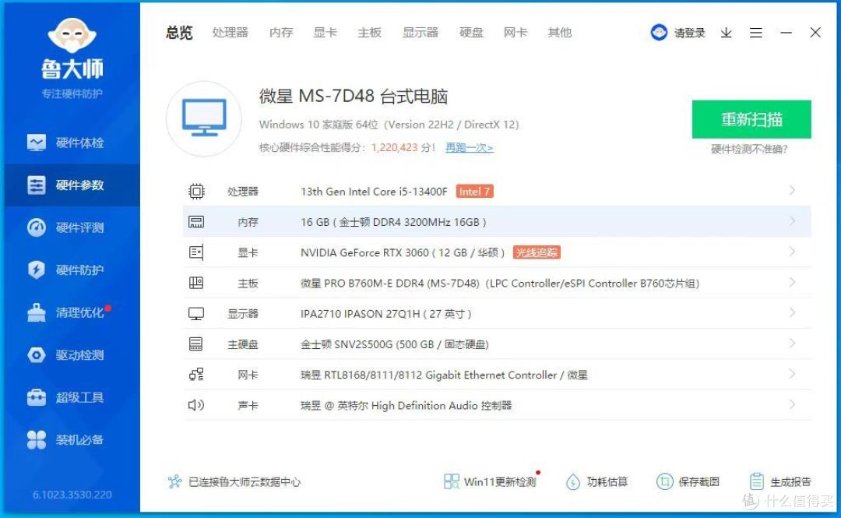Screen dimensions: 841x518
Task: Open 硬件体检 in the sidebar
Action: pos(65,143)
